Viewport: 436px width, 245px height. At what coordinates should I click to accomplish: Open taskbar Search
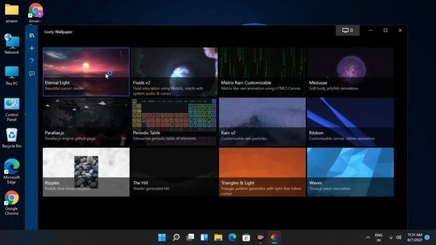coord(176,238)
